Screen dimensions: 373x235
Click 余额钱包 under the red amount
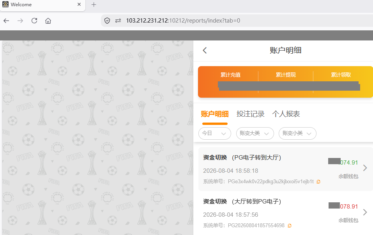[348, 220]
